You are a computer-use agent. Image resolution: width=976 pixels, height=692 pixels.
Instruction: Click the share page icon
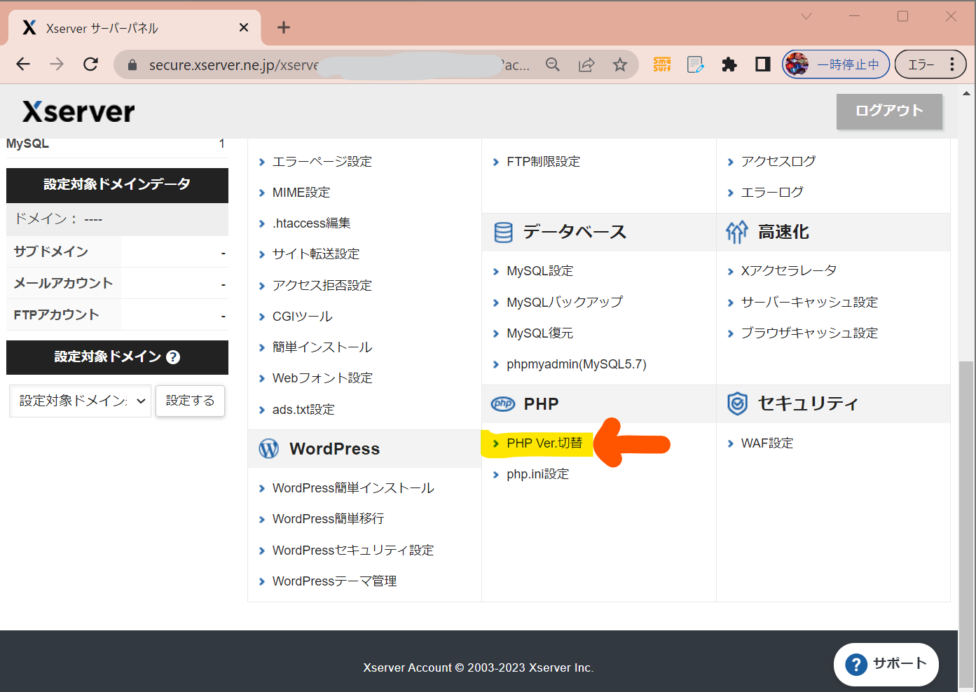click(x=586, y=64)
